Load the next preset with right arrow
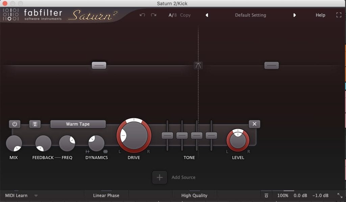The width and height of the screenshot is (346, 202). tap(294, 15)
